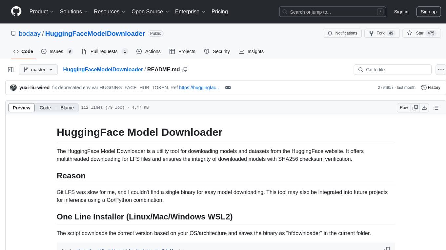Open HuggingFaceModelDownloader repository title link
Screen dimensions: 446x250
tap(95, 33)
